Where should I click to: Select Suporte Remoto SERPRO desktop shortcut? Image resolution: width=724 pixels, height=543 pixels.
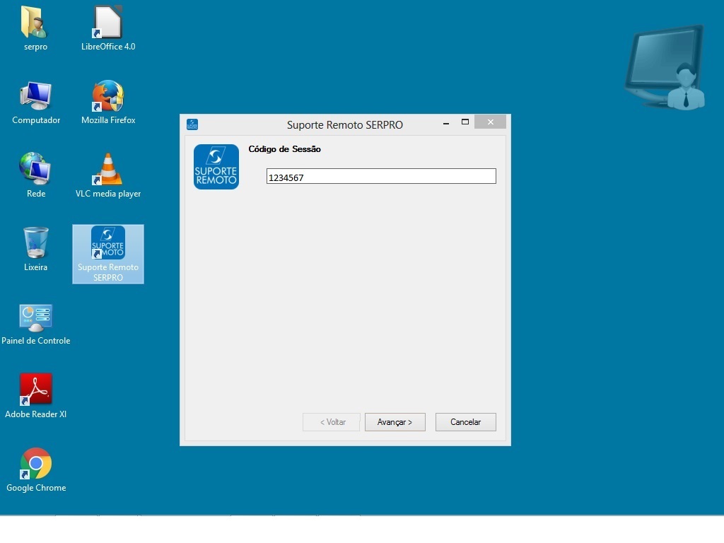[108, 254]
